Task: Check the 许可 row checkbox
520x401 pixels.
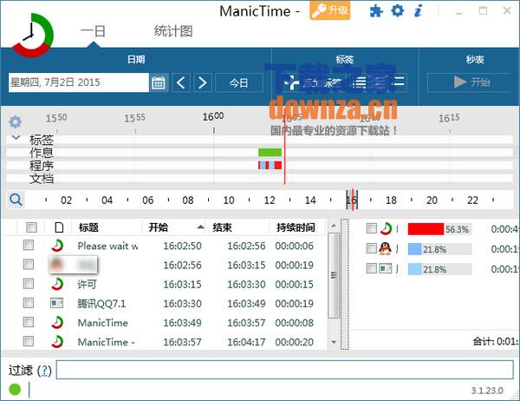Action: pos(29,284)
